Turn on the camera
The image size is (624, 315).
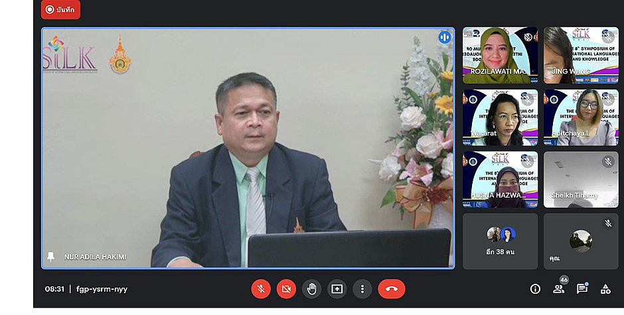click(286, 289)
